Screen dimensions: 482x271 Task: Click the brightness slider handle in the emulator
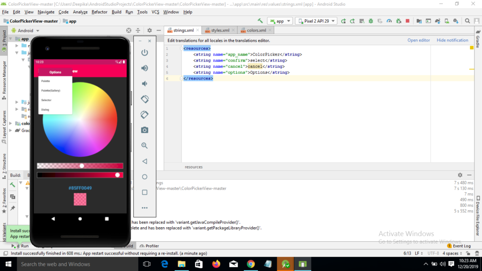click(x=118, y=175)
